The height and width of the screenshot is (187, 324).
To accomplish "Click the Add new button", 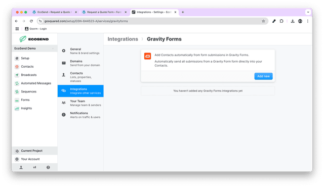I will click(263, 76).
